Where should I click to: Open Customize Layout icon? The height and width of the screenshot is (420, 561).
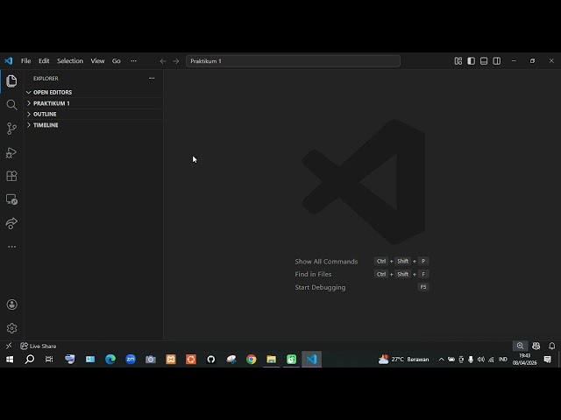[458, 61]
